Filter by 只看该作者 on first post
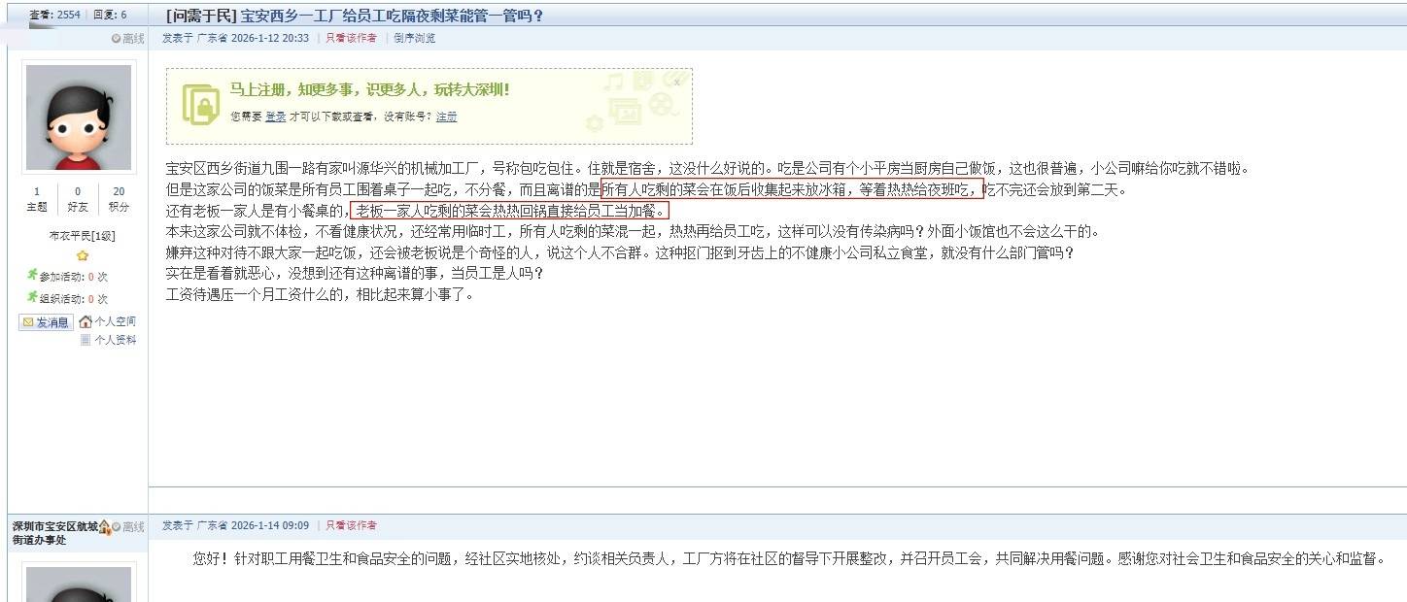The image size is (1407, 602). (351, 38)
